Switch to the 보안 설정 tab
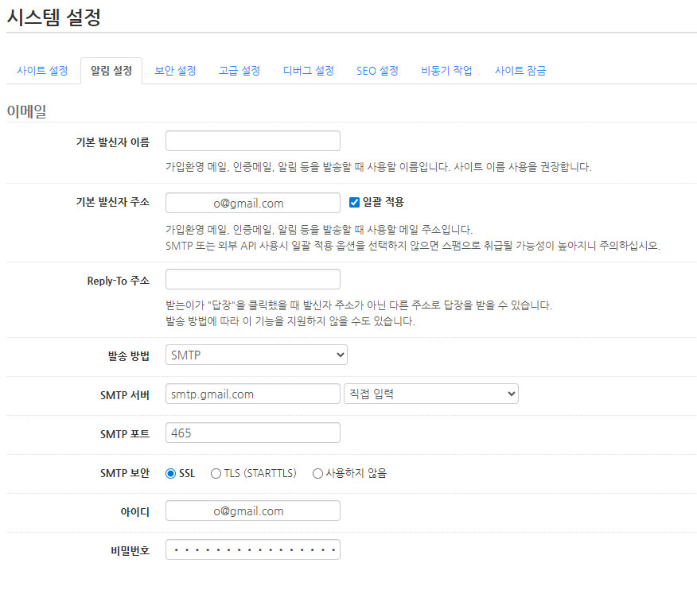 175,71
